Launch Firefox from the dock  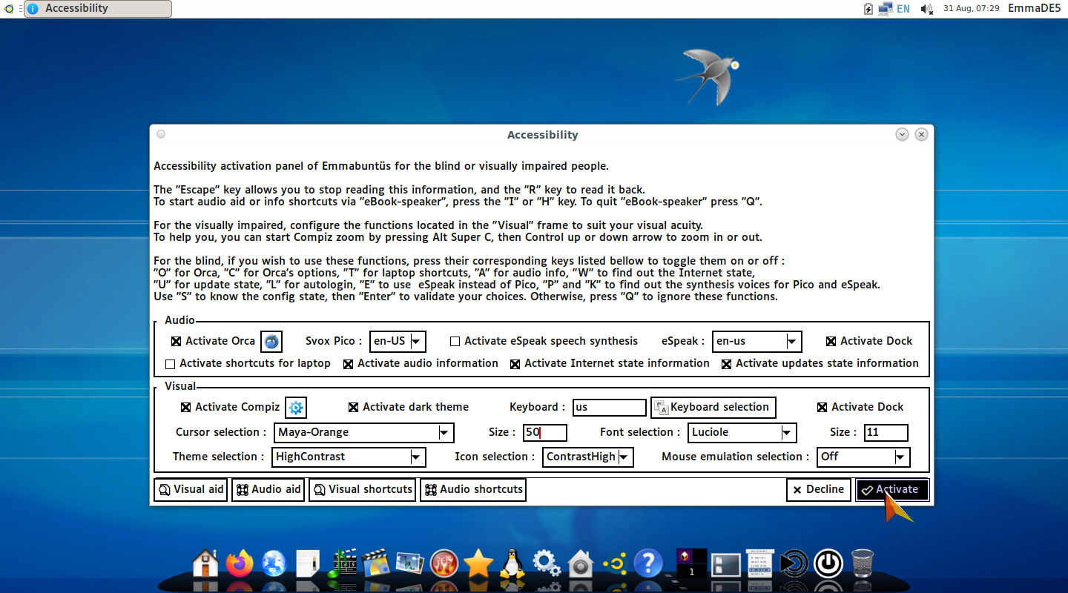(x=240, y=564)
